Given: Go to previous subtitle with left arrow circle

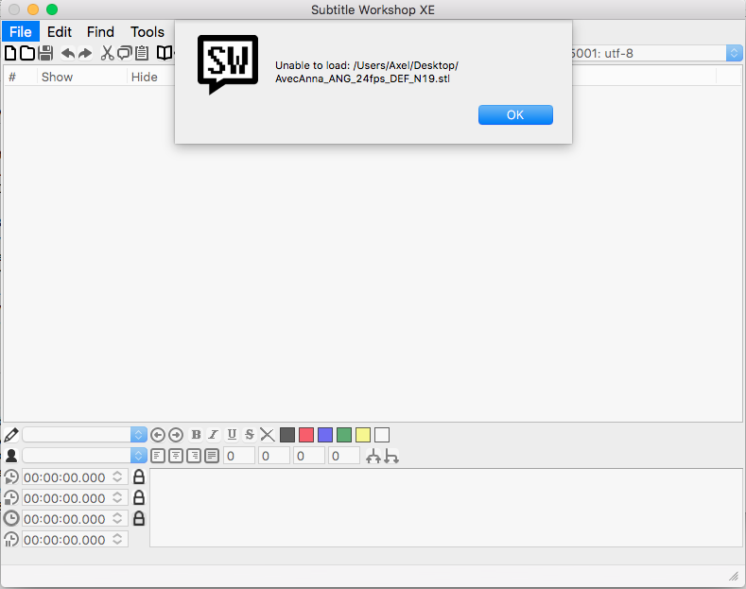Looking at the screenshot, I should [x=158, y=435].
